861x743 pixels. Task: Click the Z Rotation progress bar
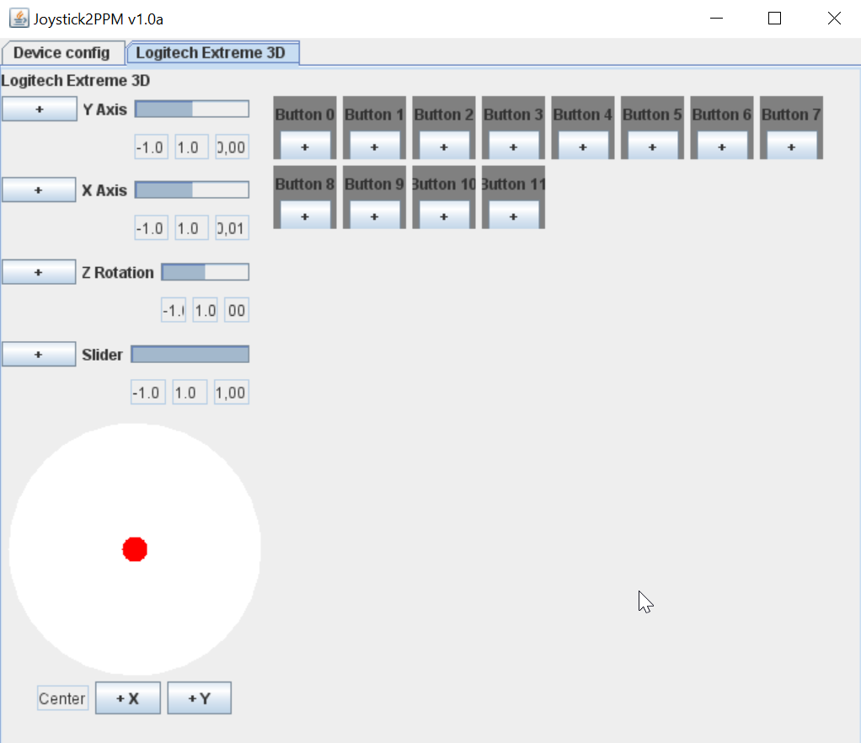pyautogui.click(x=205, y=272)
